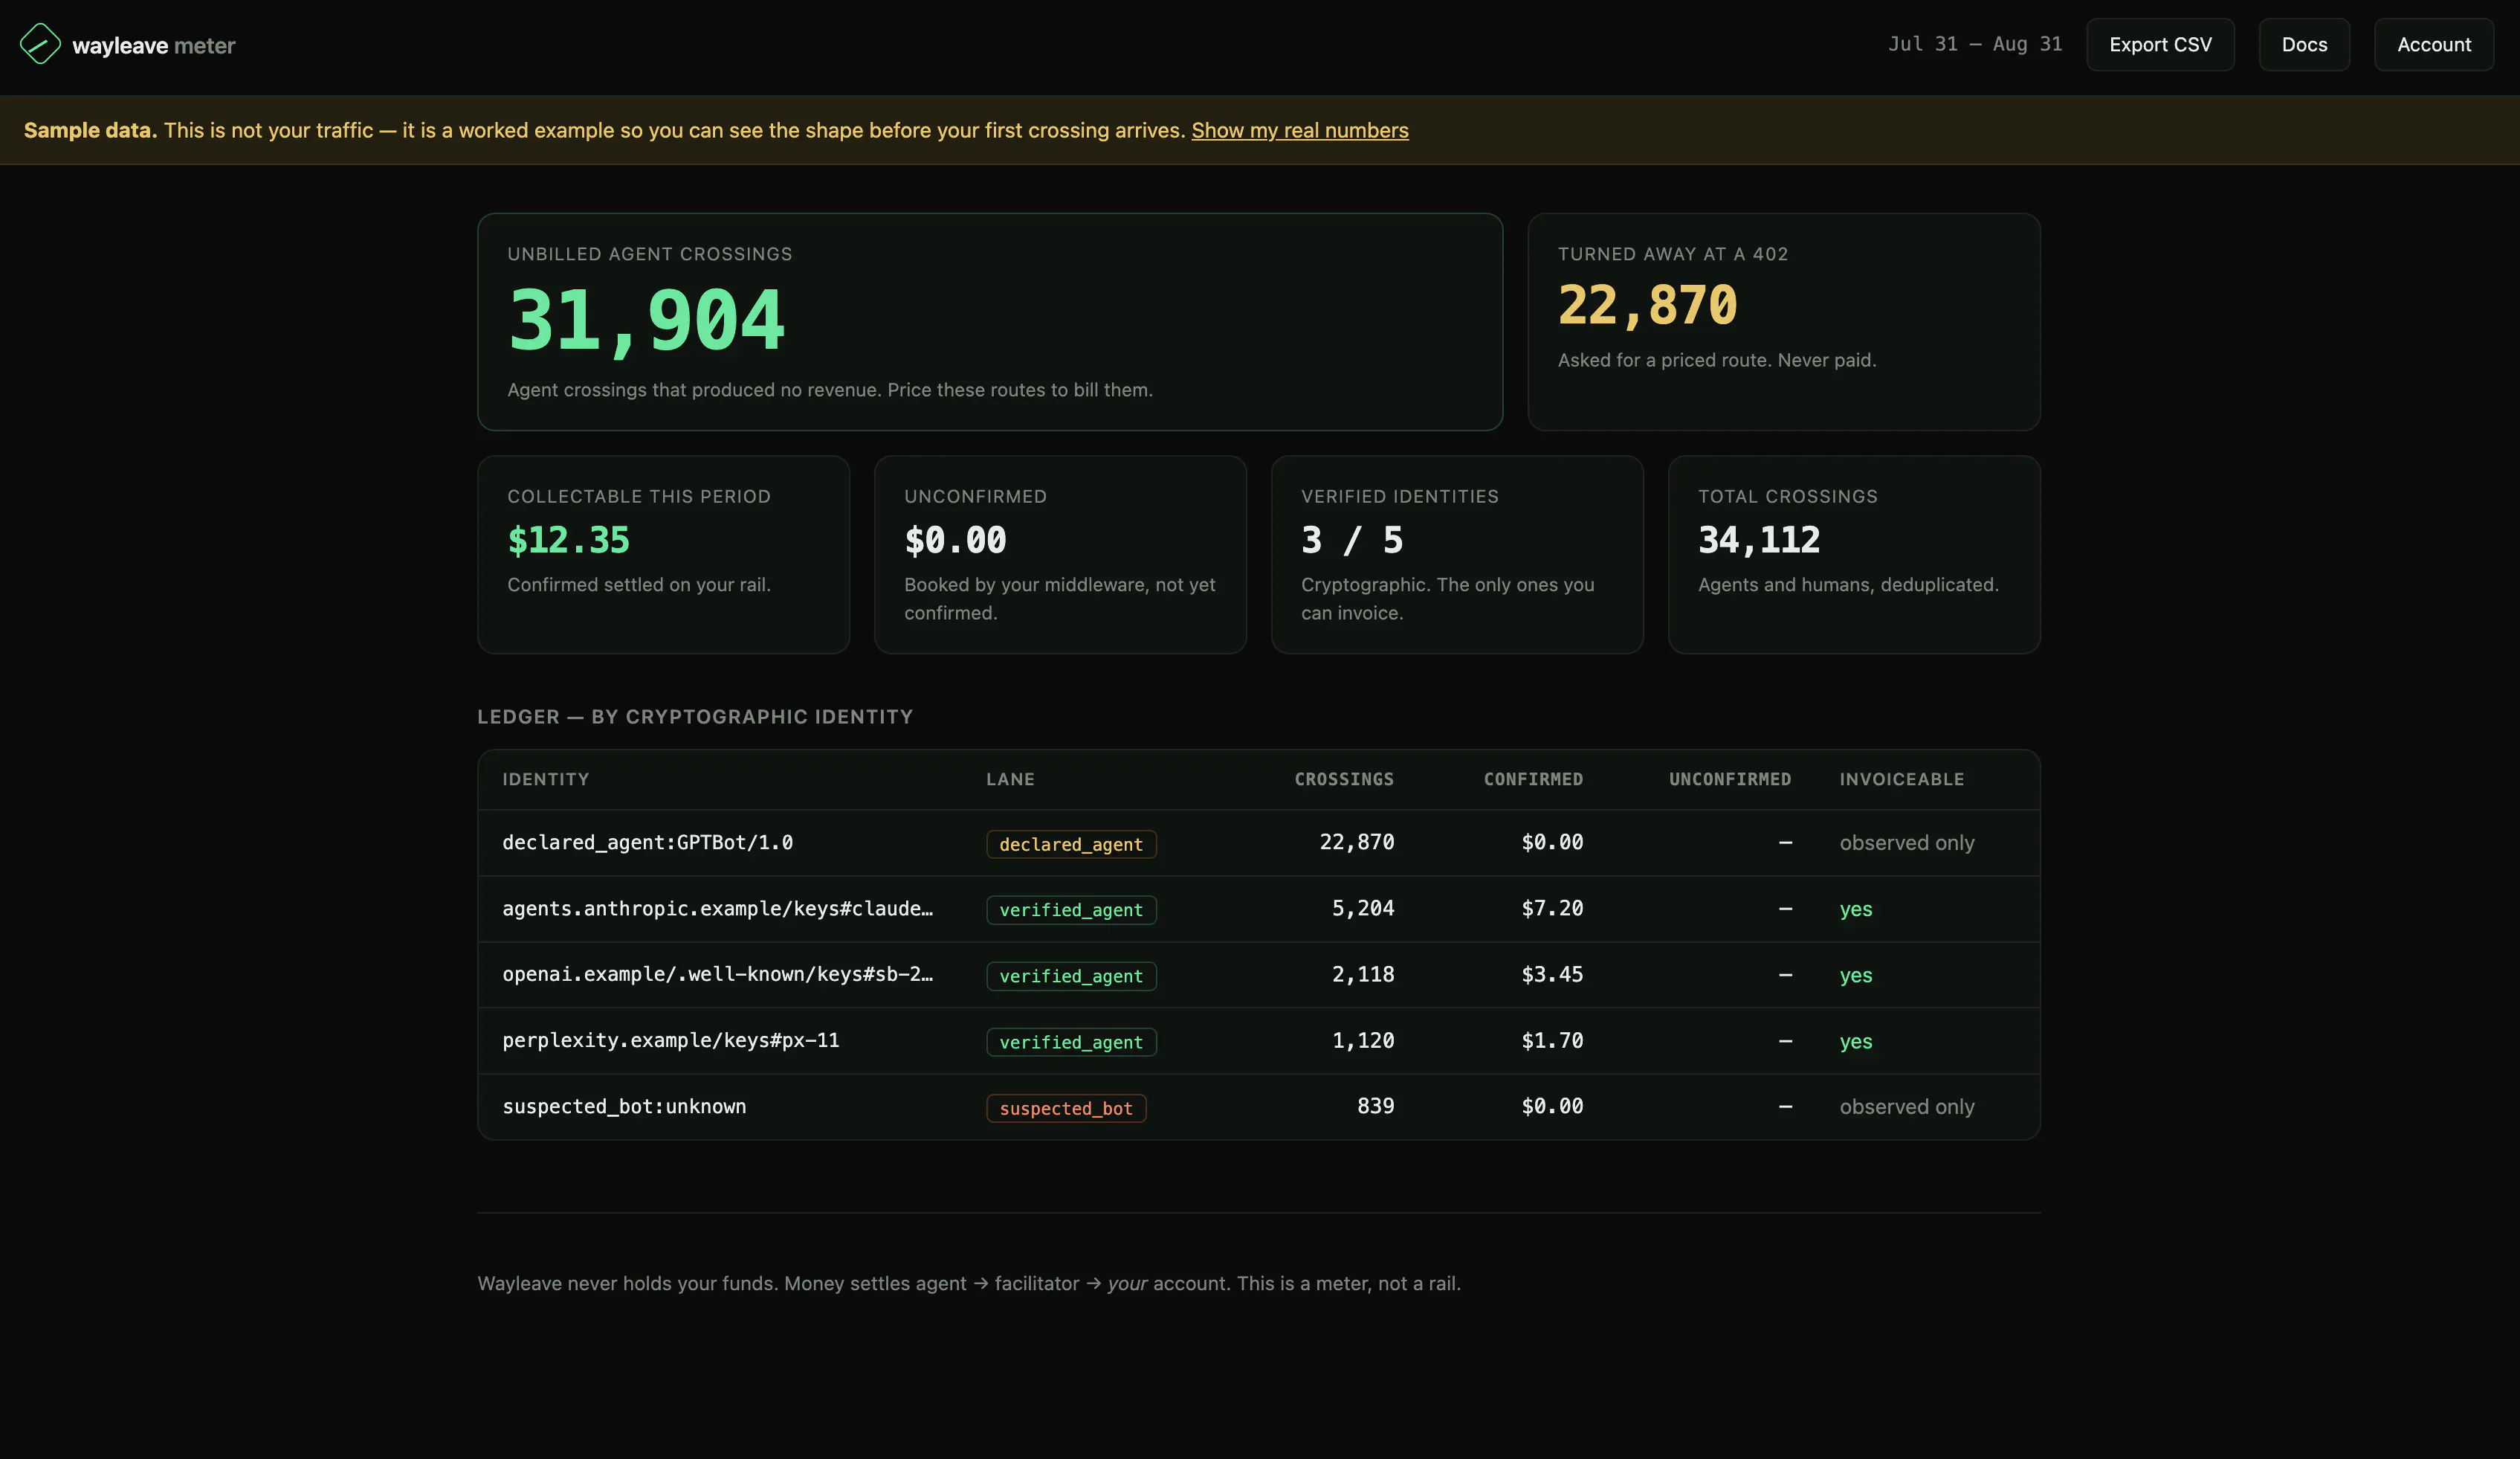Select the perplexity.example/keys#px-11 identity row

[x=1258, y=1041]
